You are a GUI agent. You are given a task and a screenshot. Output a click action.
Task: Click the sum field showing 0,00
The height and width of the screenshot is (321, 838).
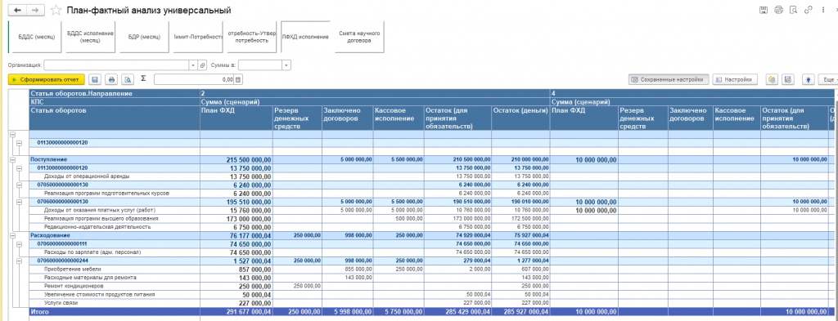click(194, 79)
